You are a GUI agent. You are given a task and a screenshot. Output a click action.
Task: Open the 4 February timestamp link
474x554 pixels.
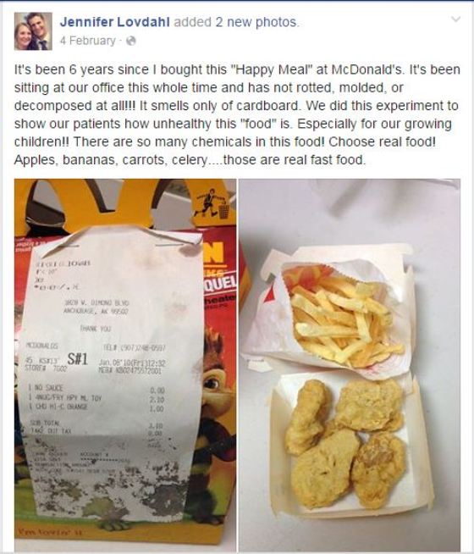[87, 41]
